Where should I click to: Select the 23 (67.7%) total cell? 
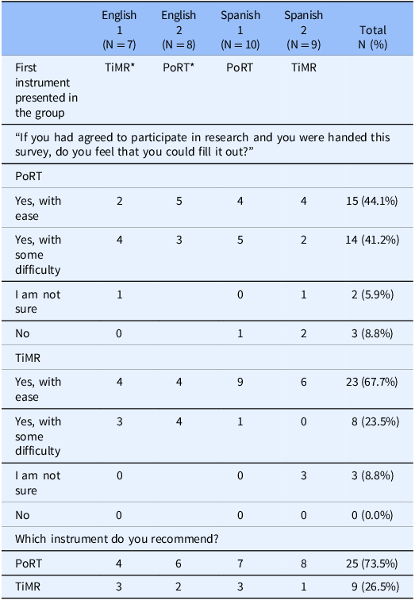point(372,382)
